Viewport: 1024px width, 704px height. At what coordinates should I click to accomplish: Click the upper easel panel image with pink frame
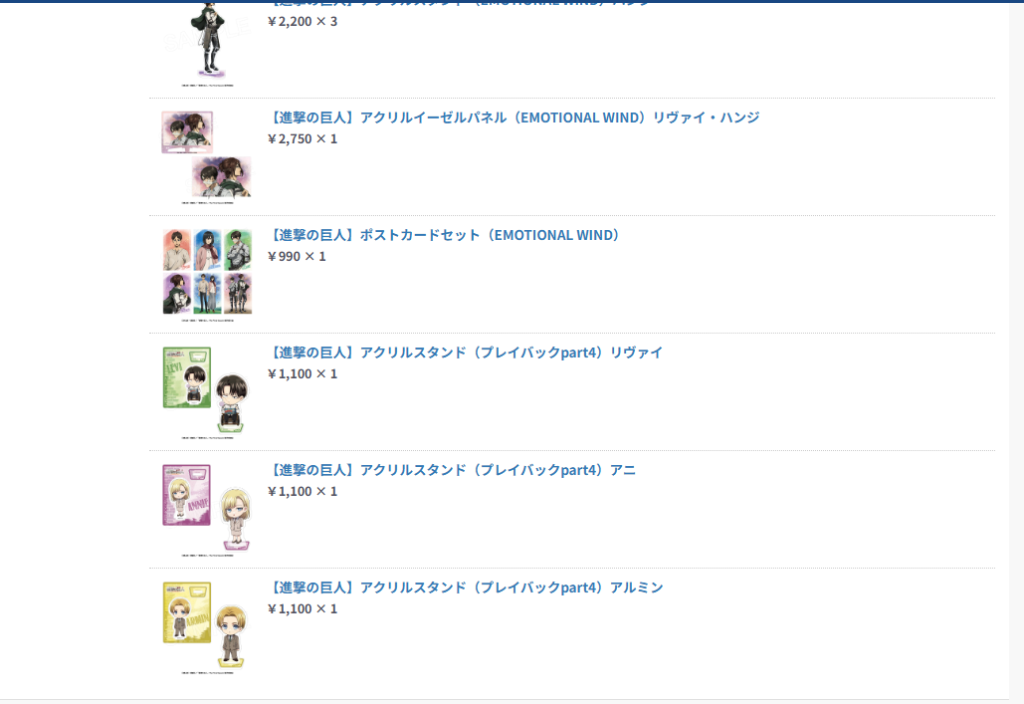point(187,132)
